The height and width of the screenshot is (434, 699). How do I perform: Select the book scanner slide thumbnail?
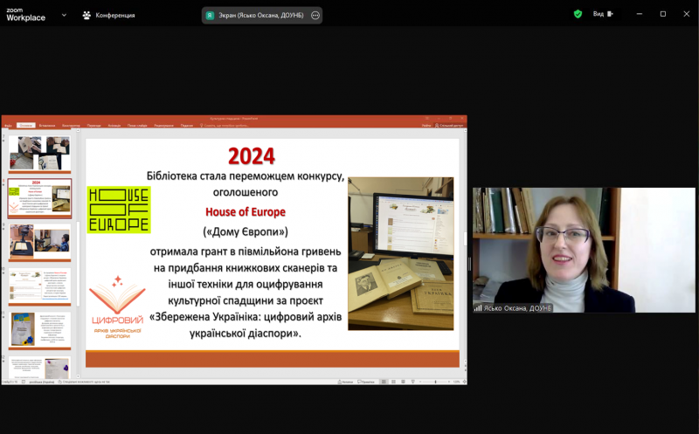(39, 243)
